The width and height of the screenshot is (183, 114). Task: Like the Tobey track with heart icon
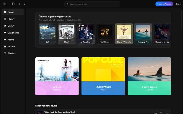pos(161,113)
